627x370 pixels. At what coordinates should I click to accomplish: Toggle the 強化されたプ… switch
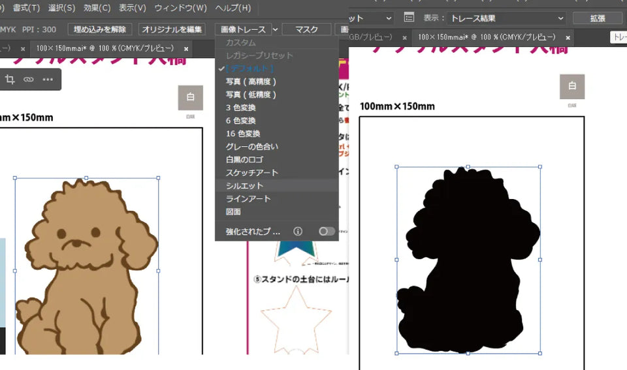coord(327,231)
